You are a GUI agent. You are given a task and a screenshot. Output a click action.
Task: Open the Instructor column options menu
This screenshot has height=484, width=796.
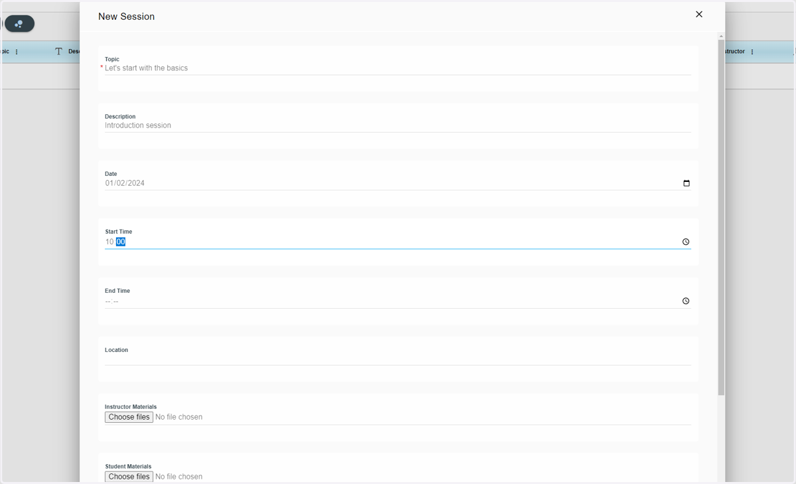click(752, 52)
